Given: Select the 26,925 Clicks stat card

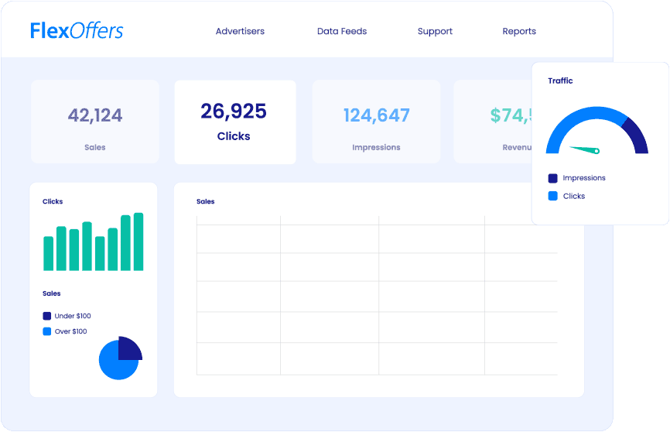Looking at the screenshot, I should point(234,122).
